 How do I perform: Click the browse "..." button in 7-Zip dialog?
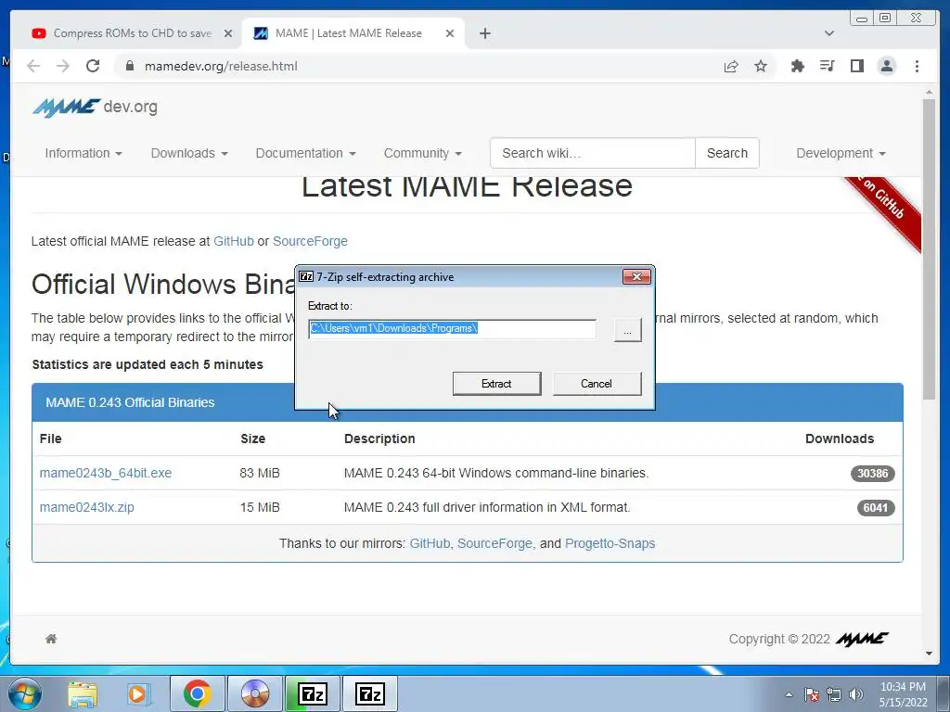(628, 331)
